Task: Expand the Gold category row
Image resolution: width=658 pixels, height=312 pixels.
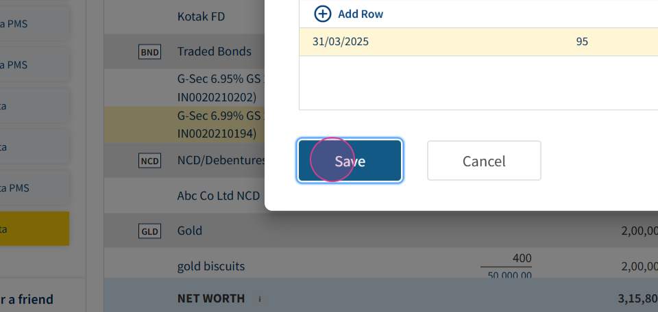Action: [190, 231]
